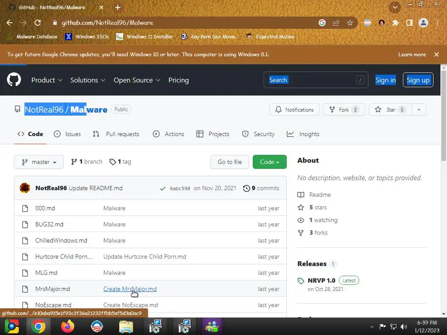
Task: Star the repository
Action: pos(390,109)
